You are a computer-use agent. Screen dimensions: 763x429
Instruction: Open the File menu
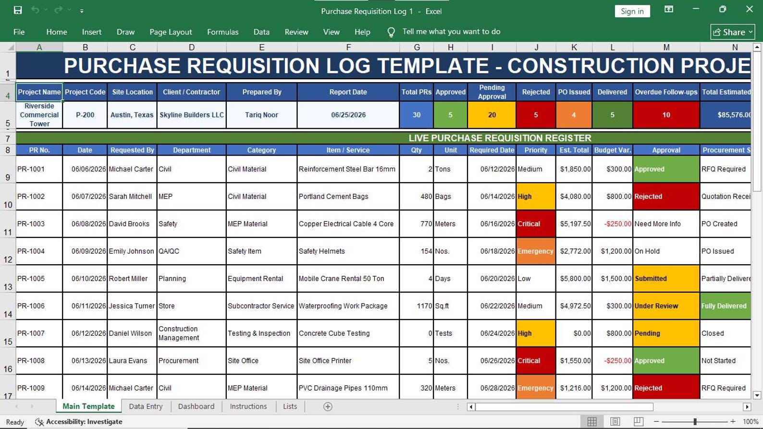(19, 32)
